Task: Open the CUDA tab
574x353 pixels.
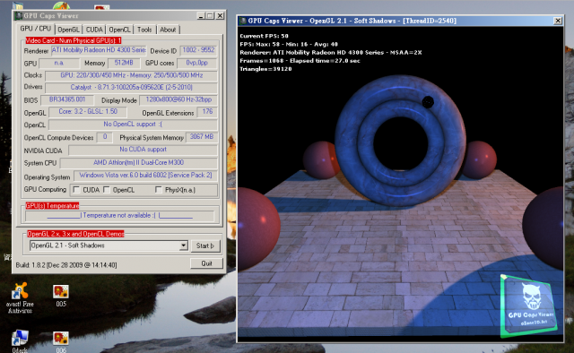Action: [x=94, y=30]
